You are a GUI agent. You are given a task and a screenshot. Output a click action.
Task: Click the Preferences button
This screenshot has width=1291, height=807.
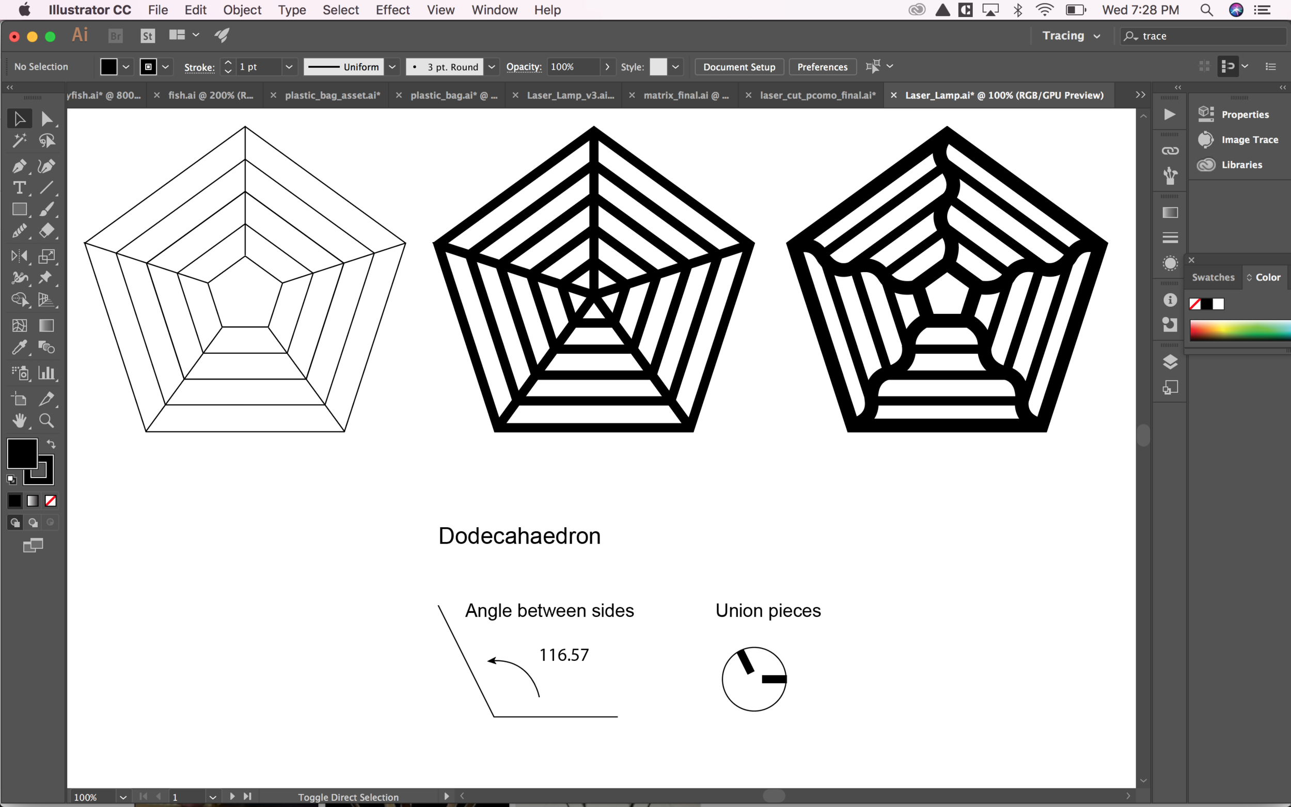(x=822, y=67)
